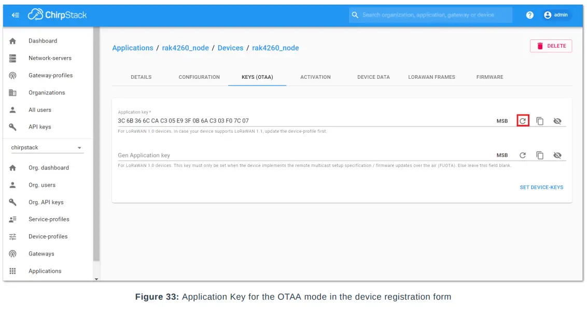
Task: Toggle Application key visibility eye icon
Action: click(557, 121)
